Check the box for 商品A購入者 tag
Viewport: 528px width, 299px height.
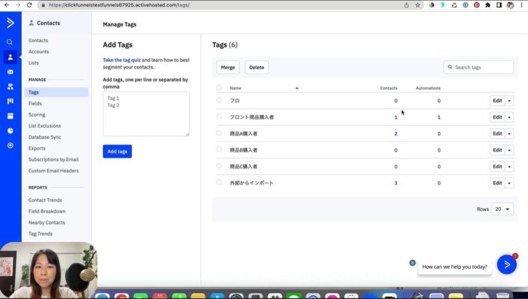219,133
